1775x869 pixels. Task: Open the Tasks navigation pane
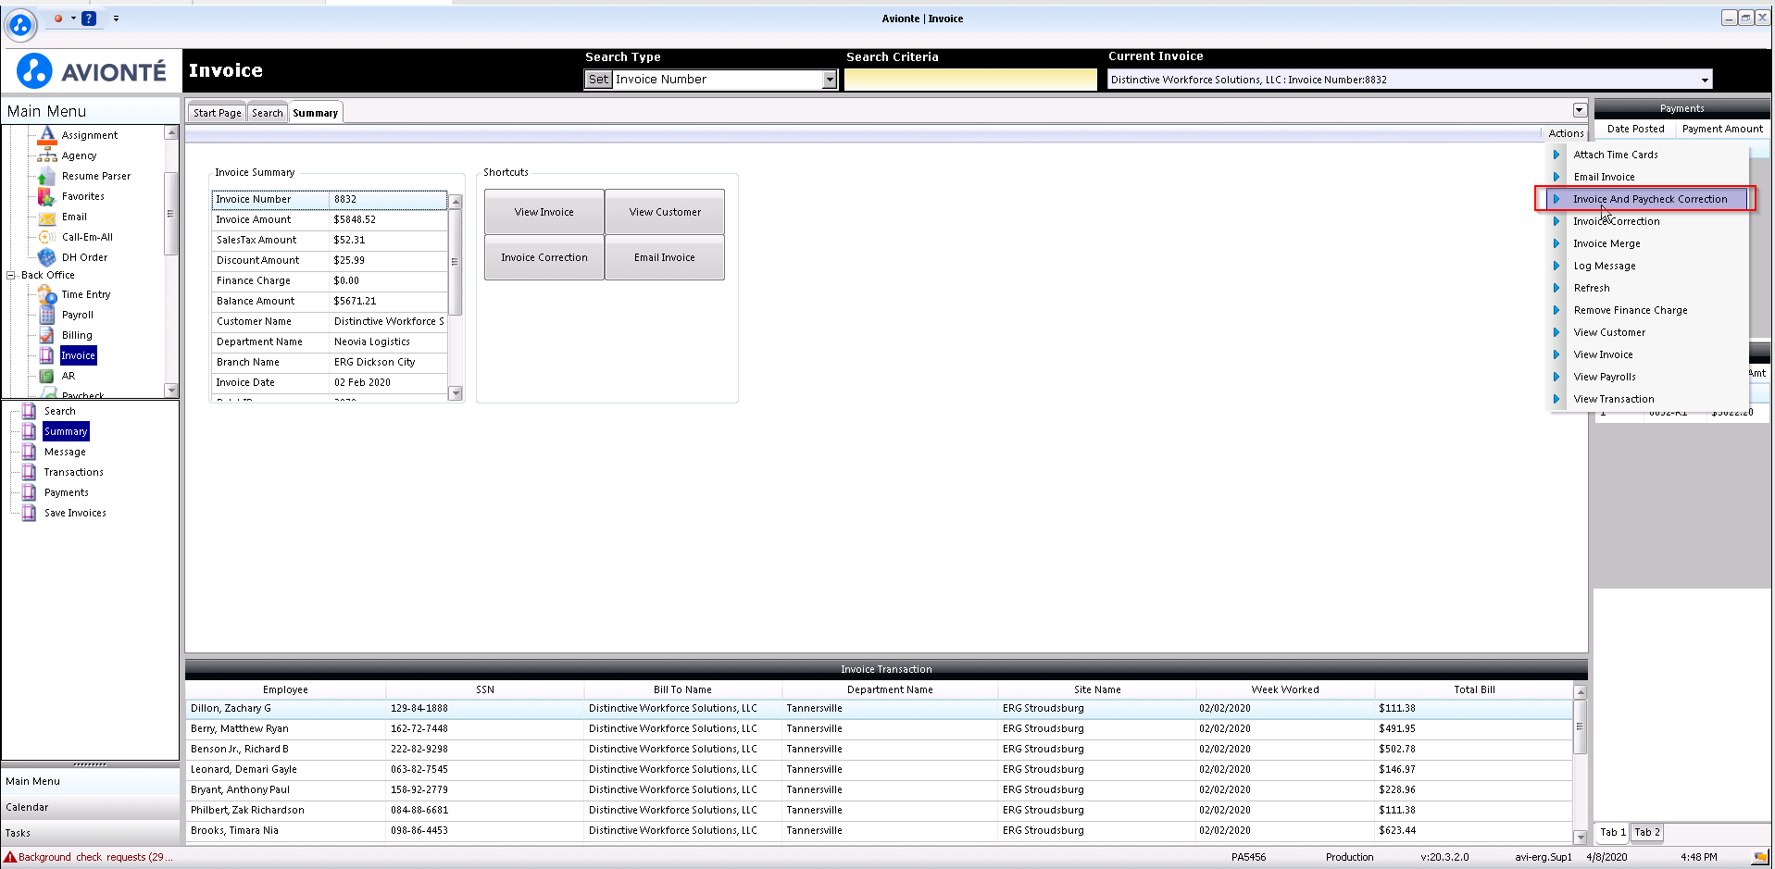click(x=90, y=833)
